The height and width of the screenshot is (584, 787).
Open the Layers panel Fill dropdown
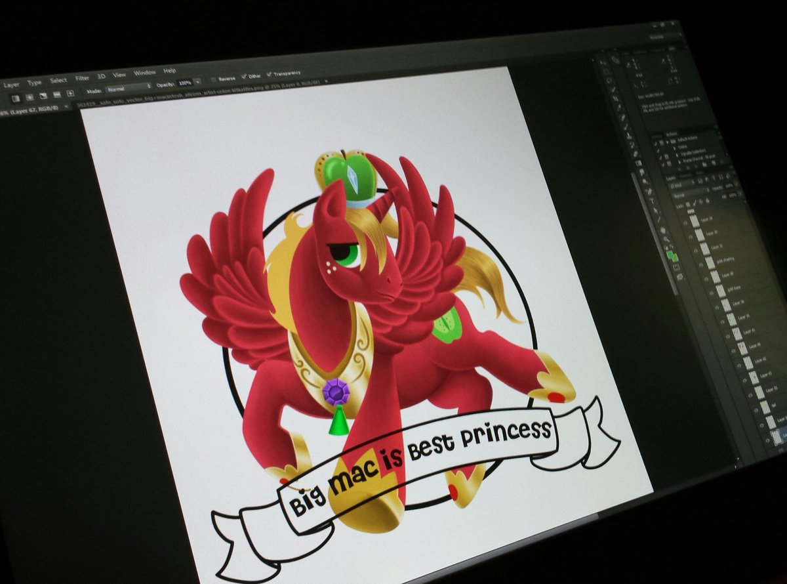(x=740, y=194)
